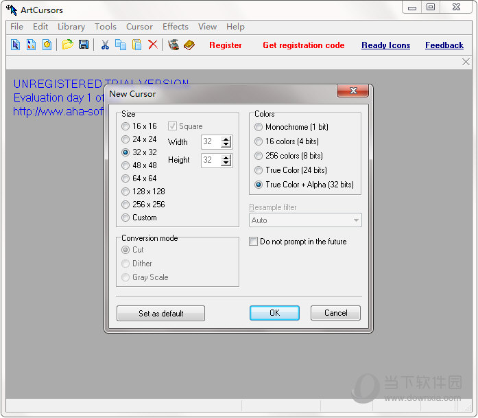This screenshot has width=478, height=418.
Task: Click the Register link
Action: point(225,45)
